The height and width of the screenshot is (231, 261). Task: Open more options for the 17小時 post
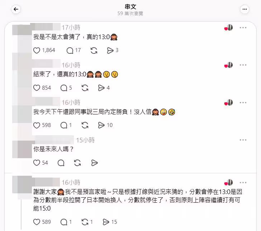(x=243, y=28)
